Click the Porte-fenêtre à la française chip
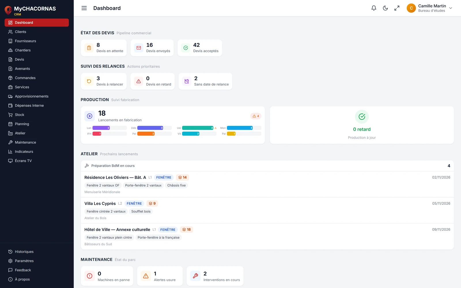 tap(158, 238)
